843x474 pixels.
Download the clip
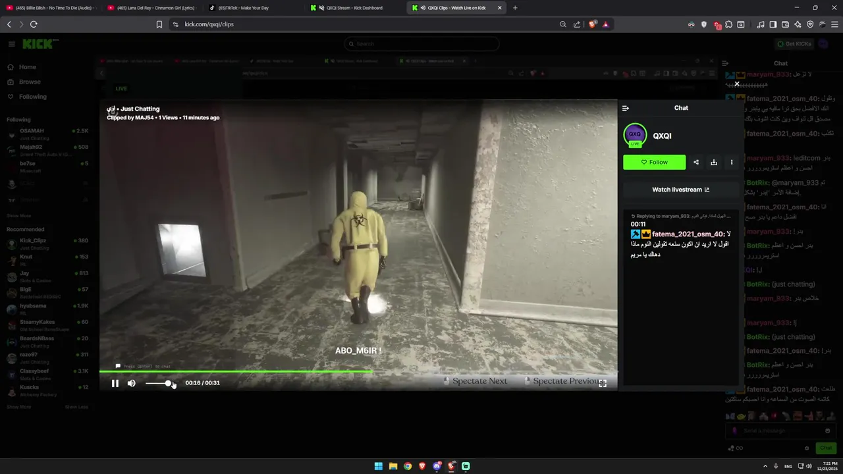714,162
